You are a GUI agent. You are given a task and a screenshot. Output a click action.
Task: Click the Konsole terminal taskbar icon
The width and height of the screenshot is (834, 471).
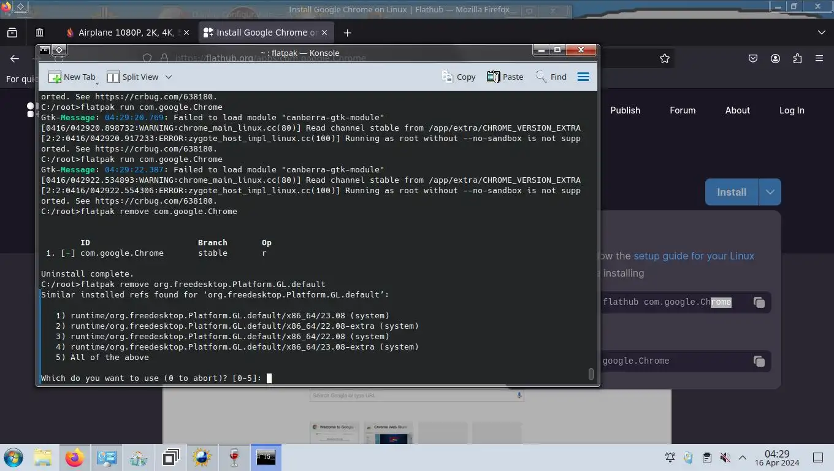point(266,458)
